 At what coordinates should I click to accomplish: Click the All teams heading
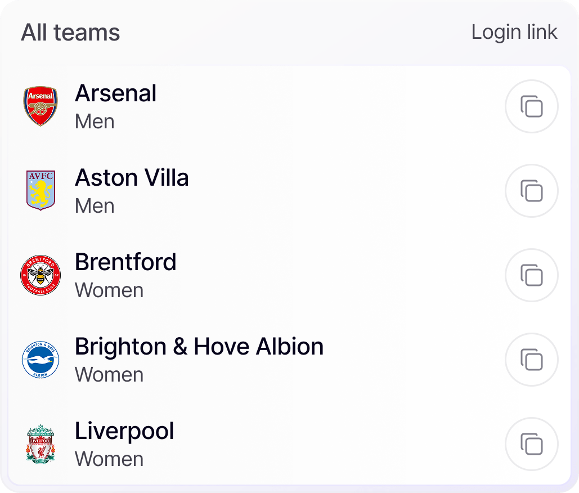(x=70, y=33)
